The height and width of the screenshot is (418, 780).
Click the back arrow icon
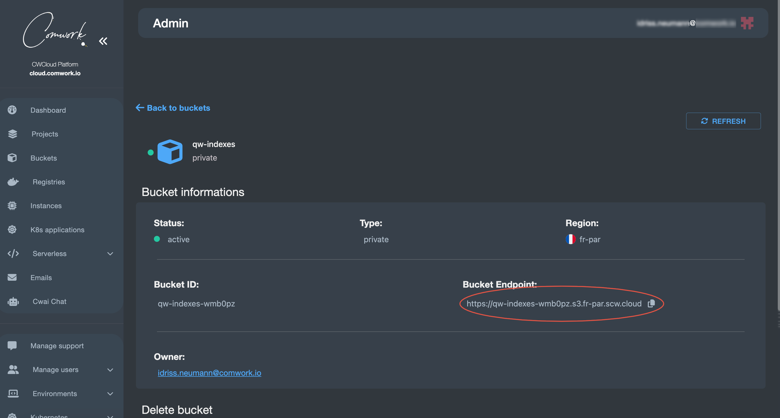click(140, 107)
